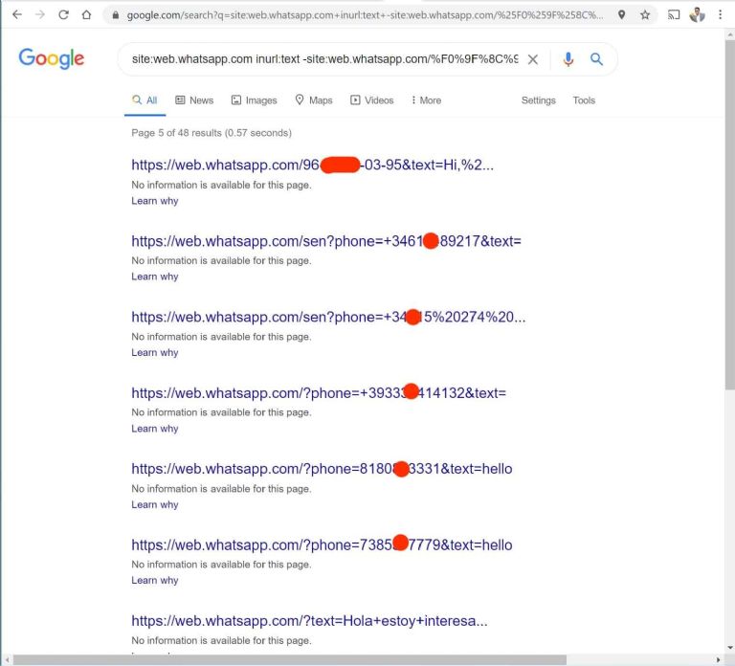Expand the More search options

click(426, 100)
